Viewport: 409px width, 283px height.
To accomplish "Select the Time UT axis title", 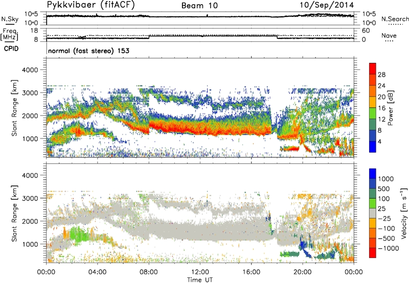I will tap(200, 280).
